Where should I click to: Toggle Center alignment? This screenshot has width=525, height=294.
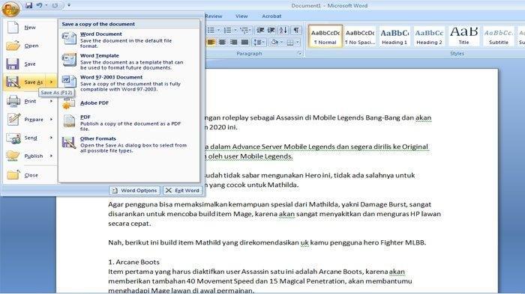point(222,43)
